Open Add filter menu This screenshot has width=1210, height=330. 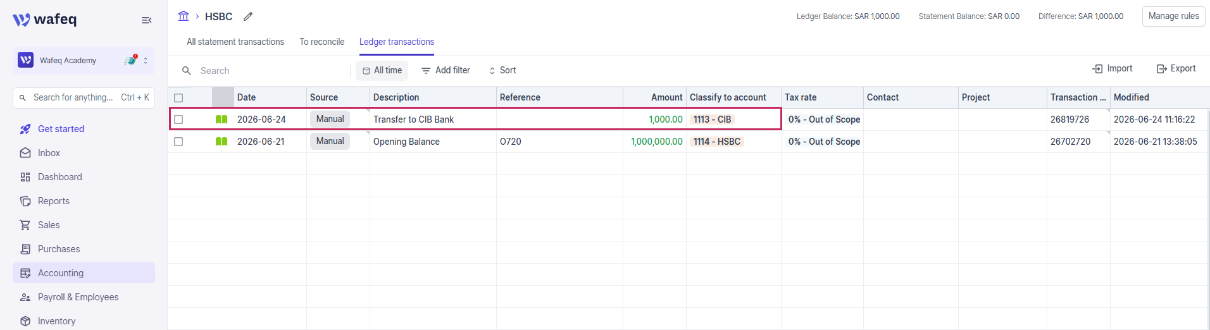tap(446, 70)
